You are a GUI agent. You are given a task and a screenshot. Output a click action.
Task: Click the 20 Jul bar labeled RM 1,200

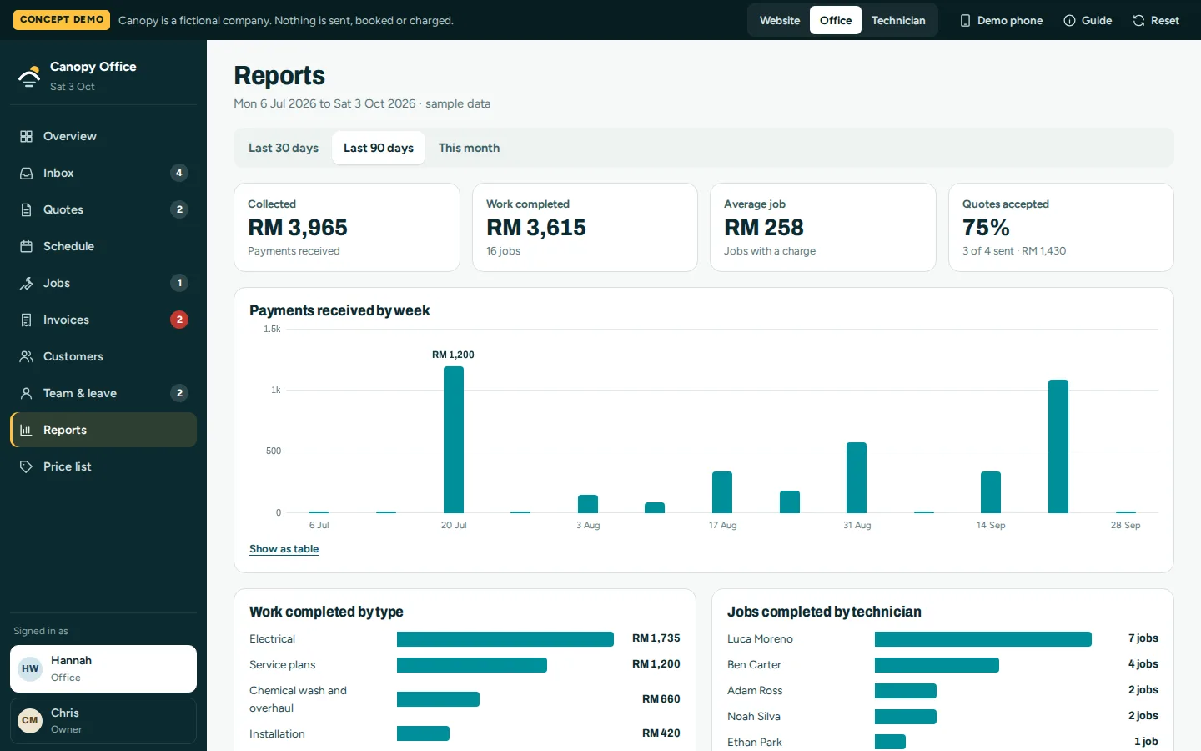[454, 440]
